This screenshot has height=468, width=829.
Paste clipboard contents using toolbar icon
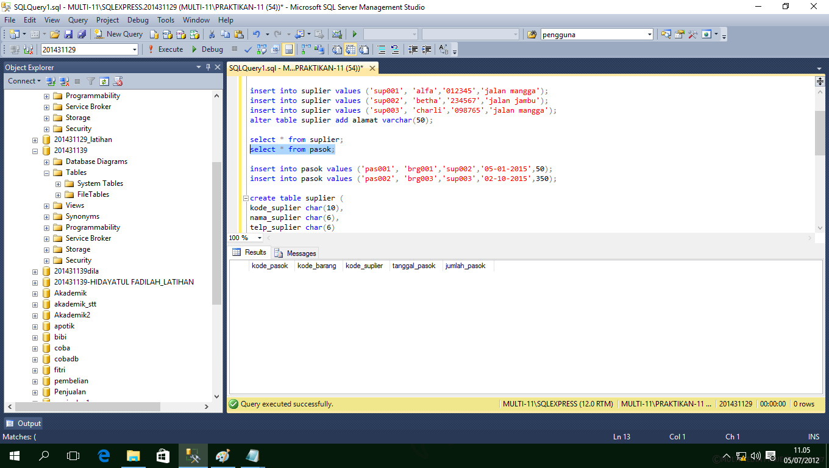tap(238, 34)
